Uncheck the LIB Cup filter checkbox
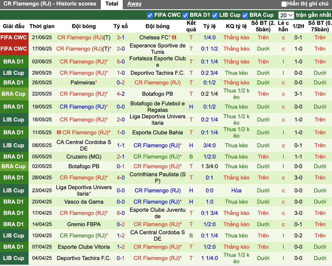 215,15
